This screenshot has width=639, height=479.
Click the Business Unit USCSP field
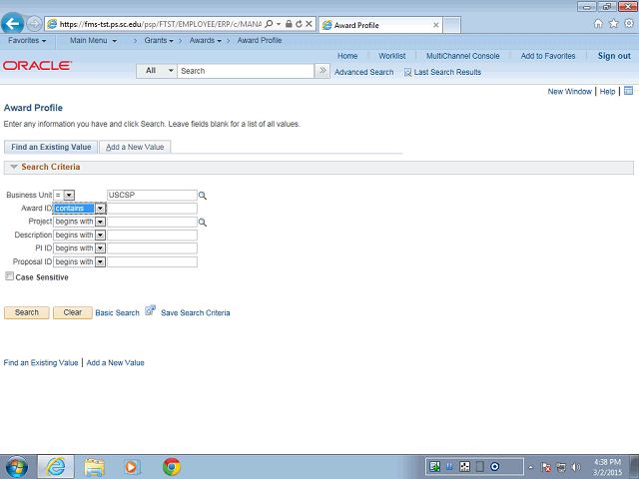152,196
